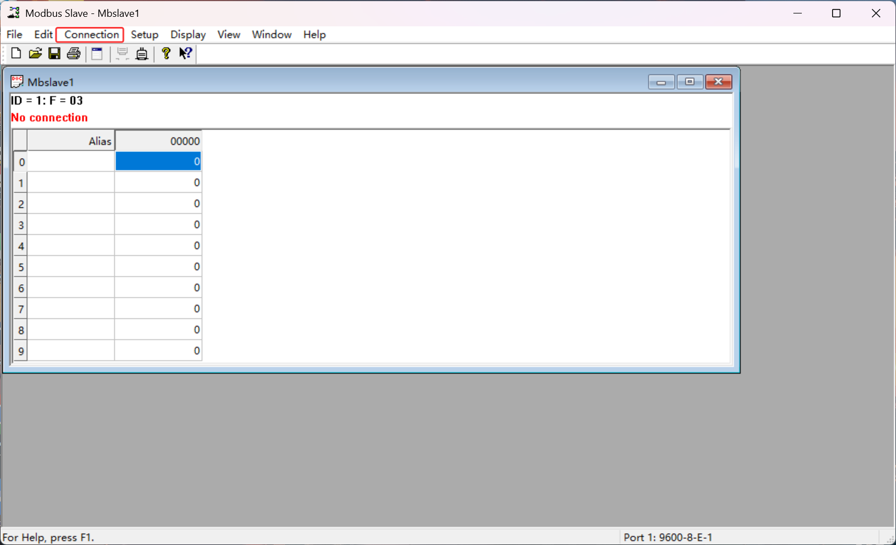The image size is (896, 545).
Task: Click row header number 8
Action: tap(20, 330)
